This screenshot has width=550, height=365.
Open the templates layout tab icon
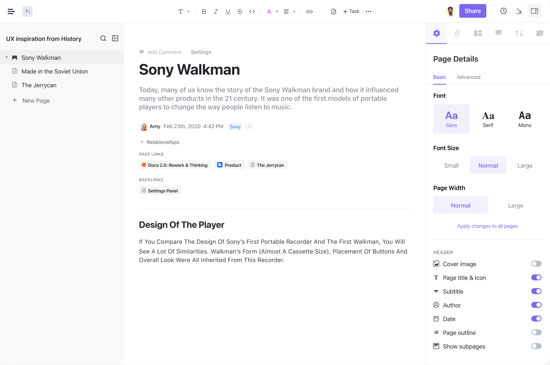tap(478, 33)
